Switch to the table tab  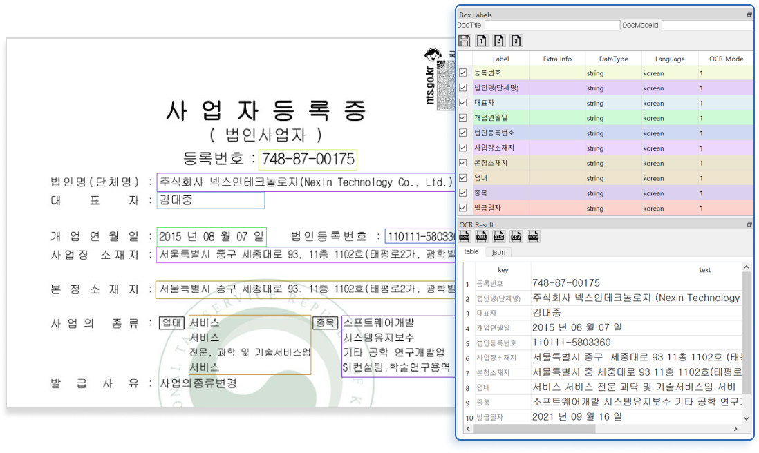pyautogui.click(x=471, y=252)
